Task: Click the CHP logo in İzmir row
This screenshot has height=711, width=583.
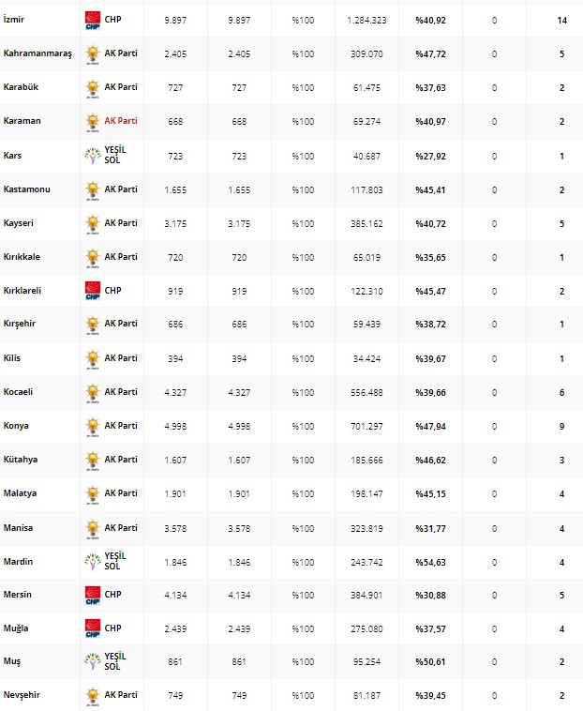Action: [92, 21]
